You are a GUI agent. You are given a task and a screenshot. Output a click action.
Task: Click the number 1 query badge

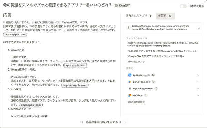pos(128,28)
